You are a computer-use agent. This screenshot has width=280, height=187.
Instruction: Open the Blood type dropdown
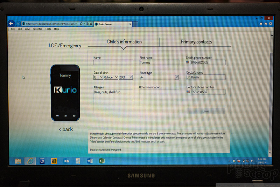pos(159,77)
